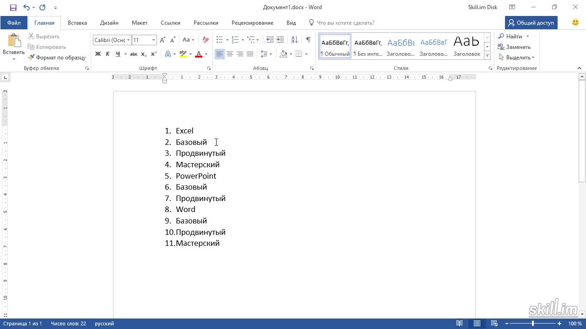Image resolution: width=586 pixels, height=329 pixels.
Task: Open the font color dropdown arrow
Action: coord(206,54)
